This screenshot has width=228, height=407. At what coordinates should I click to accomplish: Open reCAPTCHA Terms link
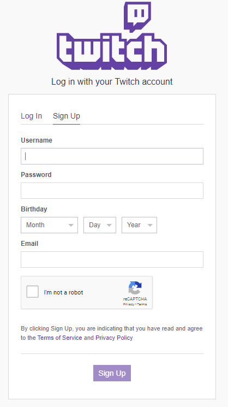[142, 304]
